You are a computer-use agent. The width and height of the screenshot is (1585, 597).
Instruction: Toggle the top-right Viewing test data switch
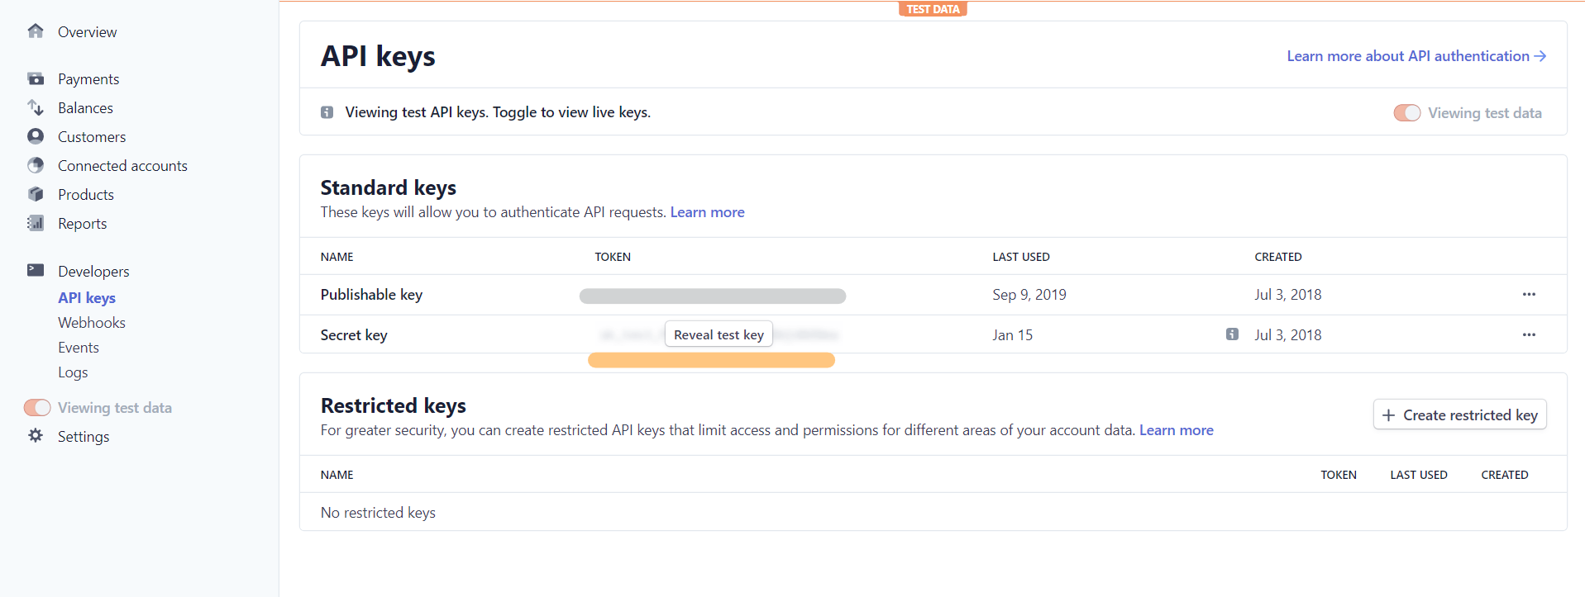click(1406, 113)
